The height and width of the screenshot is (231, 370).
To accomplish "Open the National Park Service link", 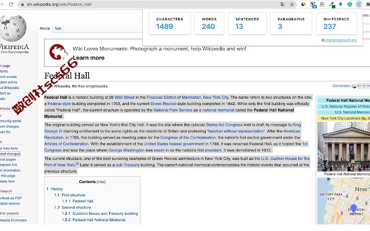I will (173, 110).
